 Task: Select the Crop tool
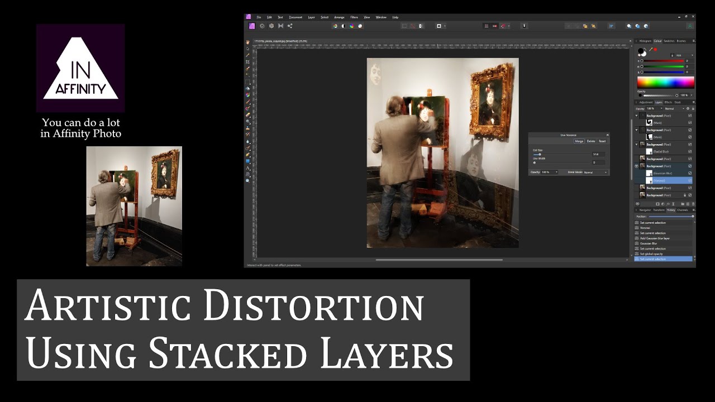[x=248, y=61]
